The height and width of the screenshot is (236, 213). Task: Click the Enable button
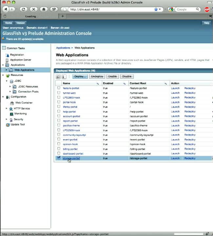[x=112, y=76]
